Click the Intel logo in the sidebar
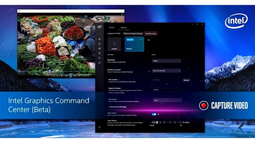Image resolution: width=255 pixels, height=143 pixels. pos(99,27)
